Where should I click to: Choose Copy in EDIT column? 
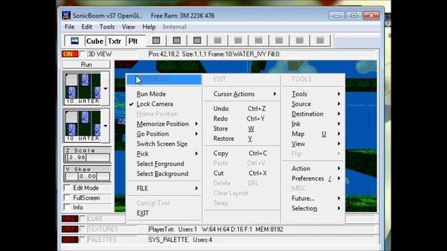(x=242, y=153)
